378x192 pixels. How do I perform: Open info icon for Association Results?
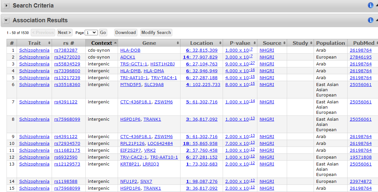point(370,20)
